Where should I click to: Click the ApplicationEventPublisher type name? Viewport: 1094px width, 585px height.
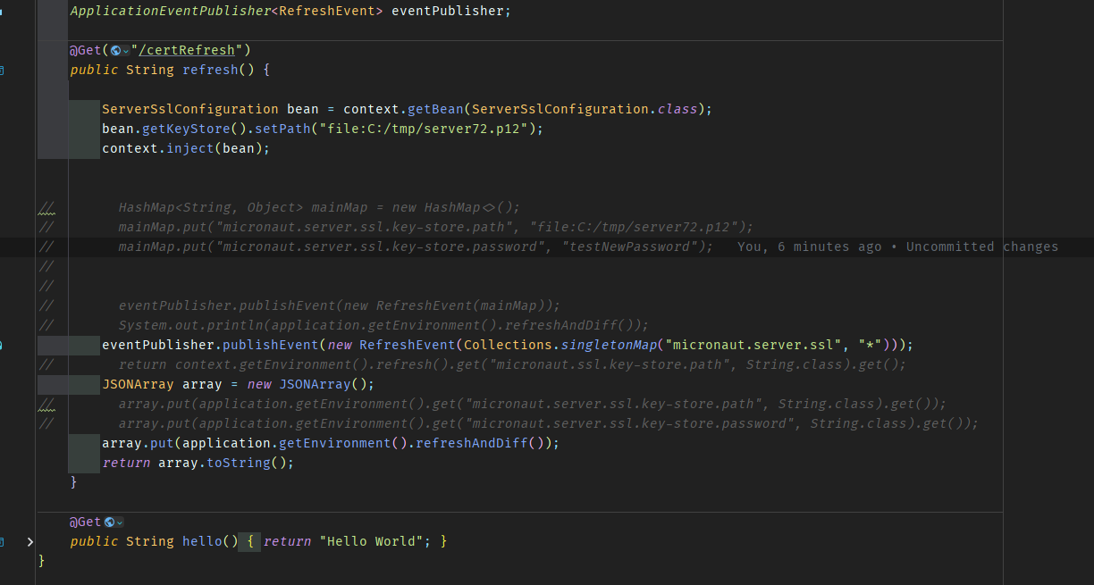(170, 11)
